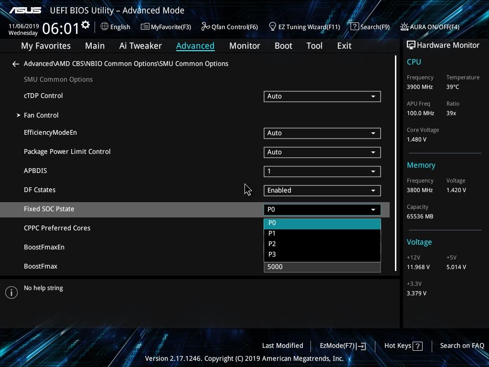Click the SMU Common Options heading
Viewport: 489px width, 367px height.
point(58,80)
